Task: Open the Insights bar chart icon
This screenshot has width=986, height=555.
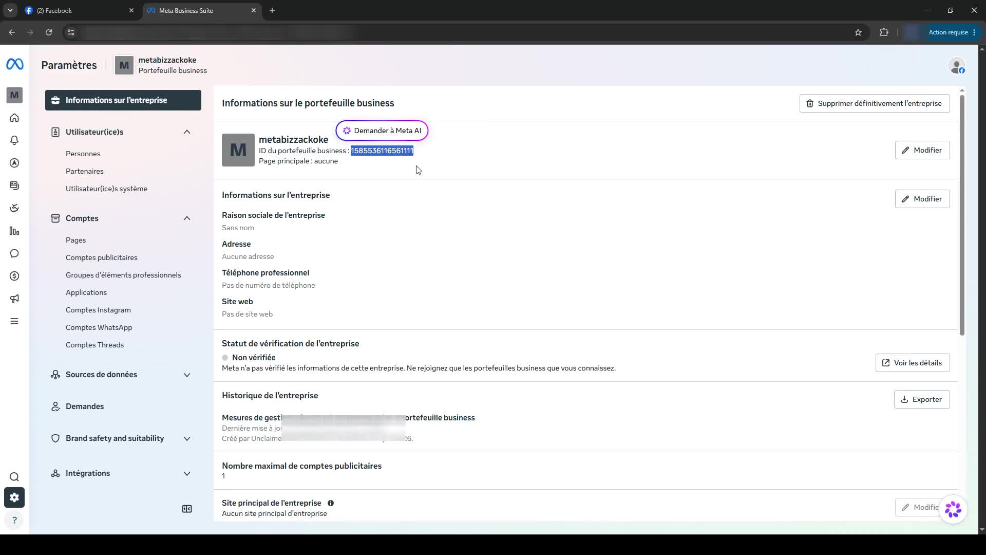Action: tap(14, 231)
